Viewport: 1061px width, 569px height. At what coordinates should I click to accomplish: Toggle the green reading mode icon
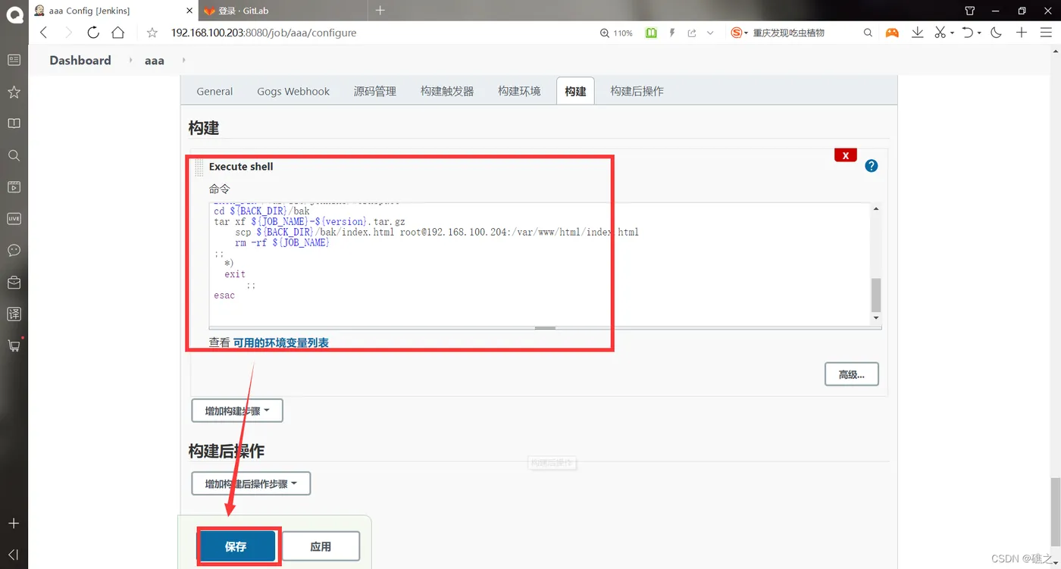651,33
